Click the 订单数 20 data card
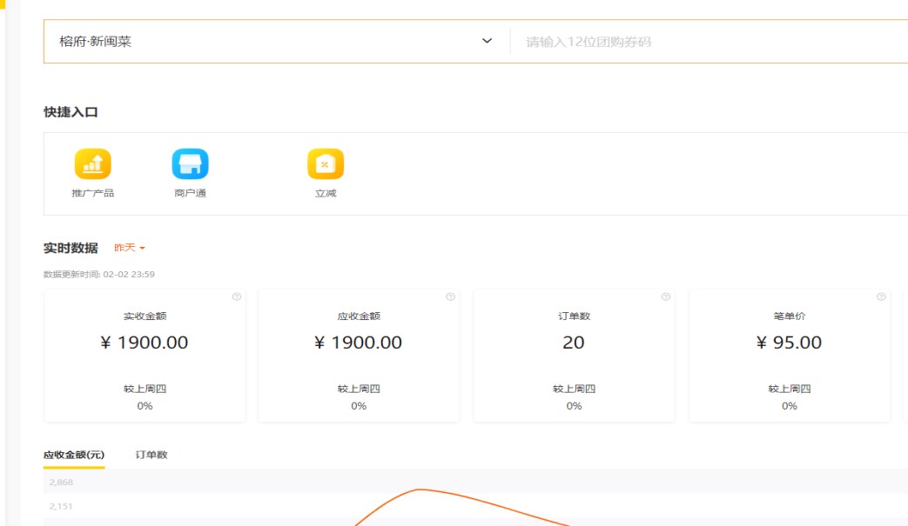 pyautogui.click(x=574, y=356)
